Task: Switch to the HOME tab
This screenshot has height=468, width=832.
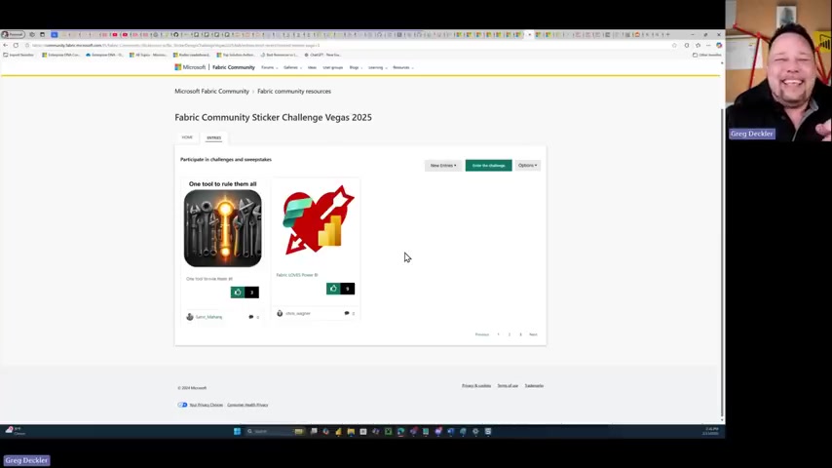Action: (x=187, y=137)
